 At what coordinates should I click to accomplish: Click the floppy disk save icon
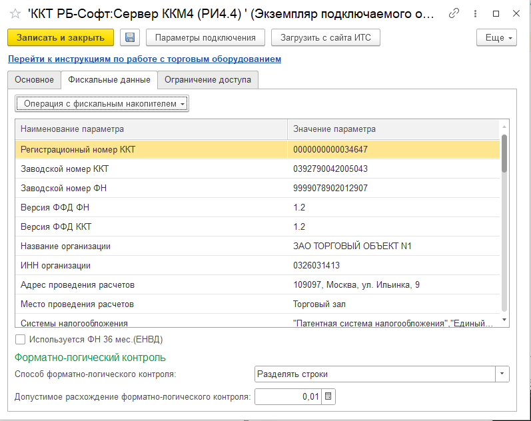[x=130, y=38]
